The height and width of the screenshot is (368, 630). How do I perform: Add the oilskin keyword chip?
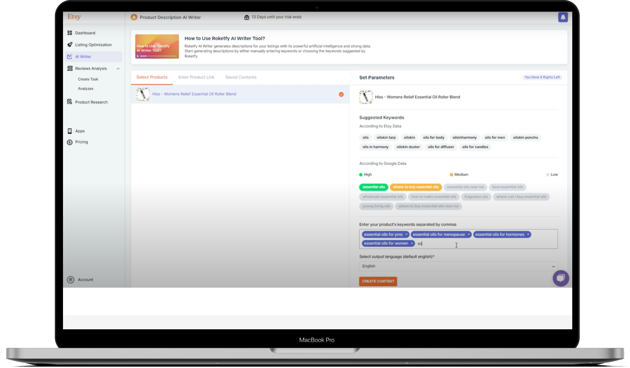tap(409, 137)
